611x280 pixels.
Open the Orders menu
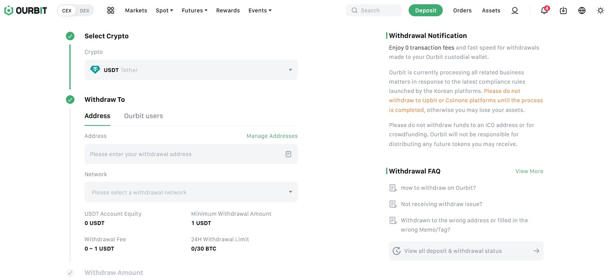(463, 10)
